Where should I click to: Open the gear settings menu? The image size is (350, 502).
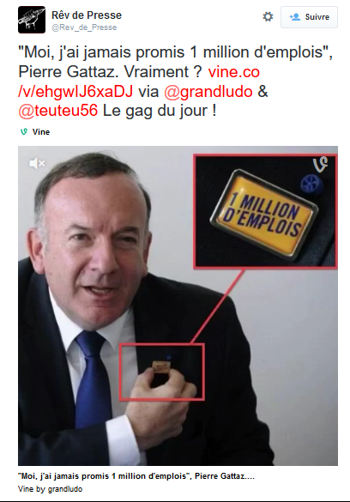click(268, 16)
